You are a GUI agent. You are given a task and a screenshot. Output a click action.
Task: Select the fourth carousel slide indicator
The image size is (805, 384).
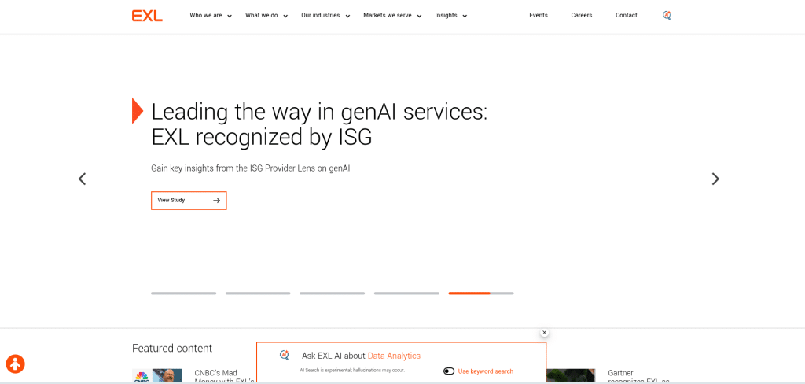coord(406,293)
